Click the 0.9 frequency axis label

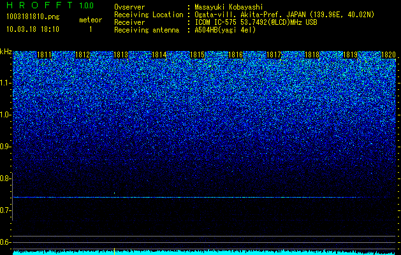click(5, 147)
